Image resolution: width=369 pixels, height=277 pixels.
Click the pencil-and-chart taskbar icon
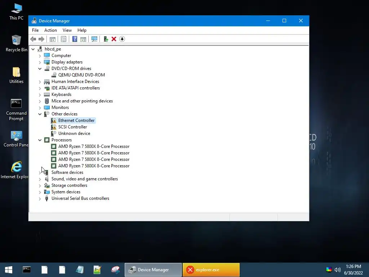point(97,270)
